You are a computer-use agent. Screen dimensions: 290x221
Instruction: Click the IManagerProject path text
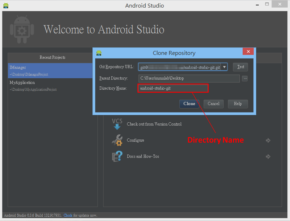click(x=29, y=74)
